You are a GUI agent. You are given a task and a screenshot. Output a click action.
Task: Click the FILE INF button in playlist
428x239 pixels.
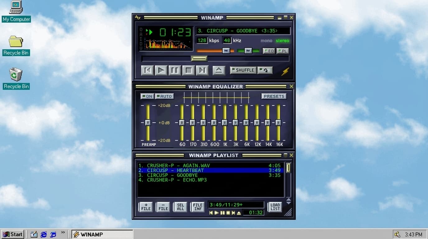tap(198, 207)
